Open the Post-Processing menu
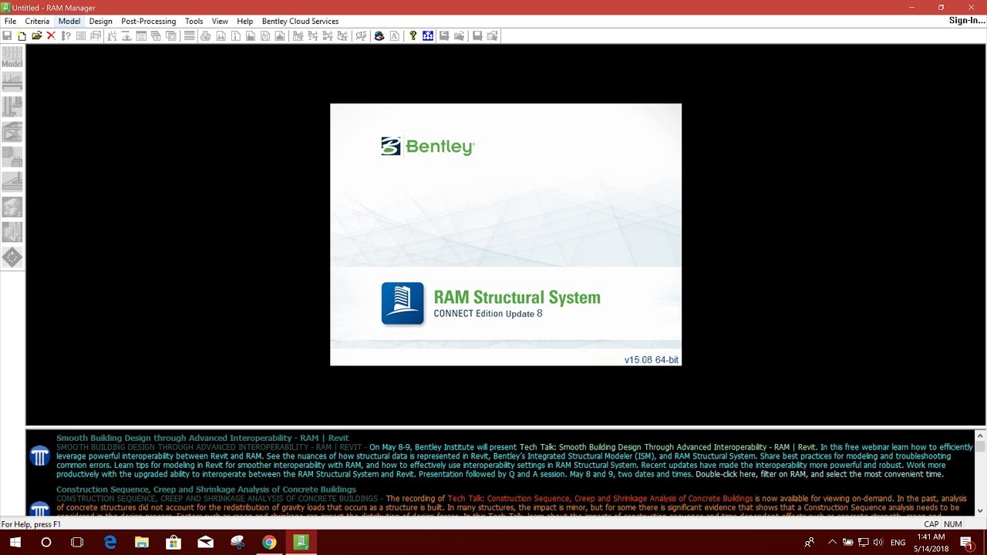 click(x=148, y=21)
